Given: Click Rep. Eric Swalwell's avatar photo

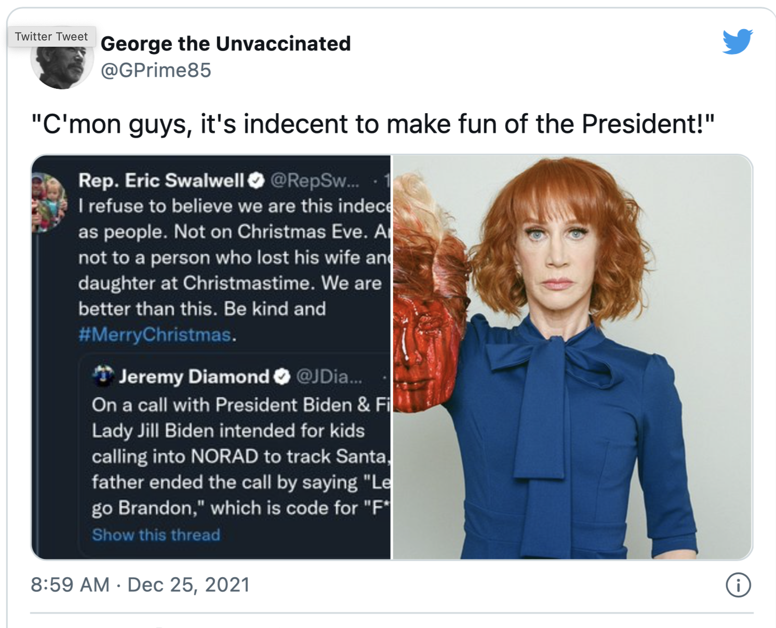Looking at the screenshot, I should tap(49, 202).
